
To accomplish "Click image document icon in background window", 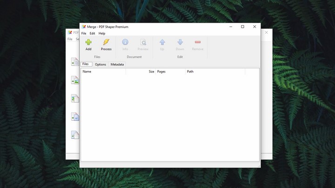I will 75,80.
